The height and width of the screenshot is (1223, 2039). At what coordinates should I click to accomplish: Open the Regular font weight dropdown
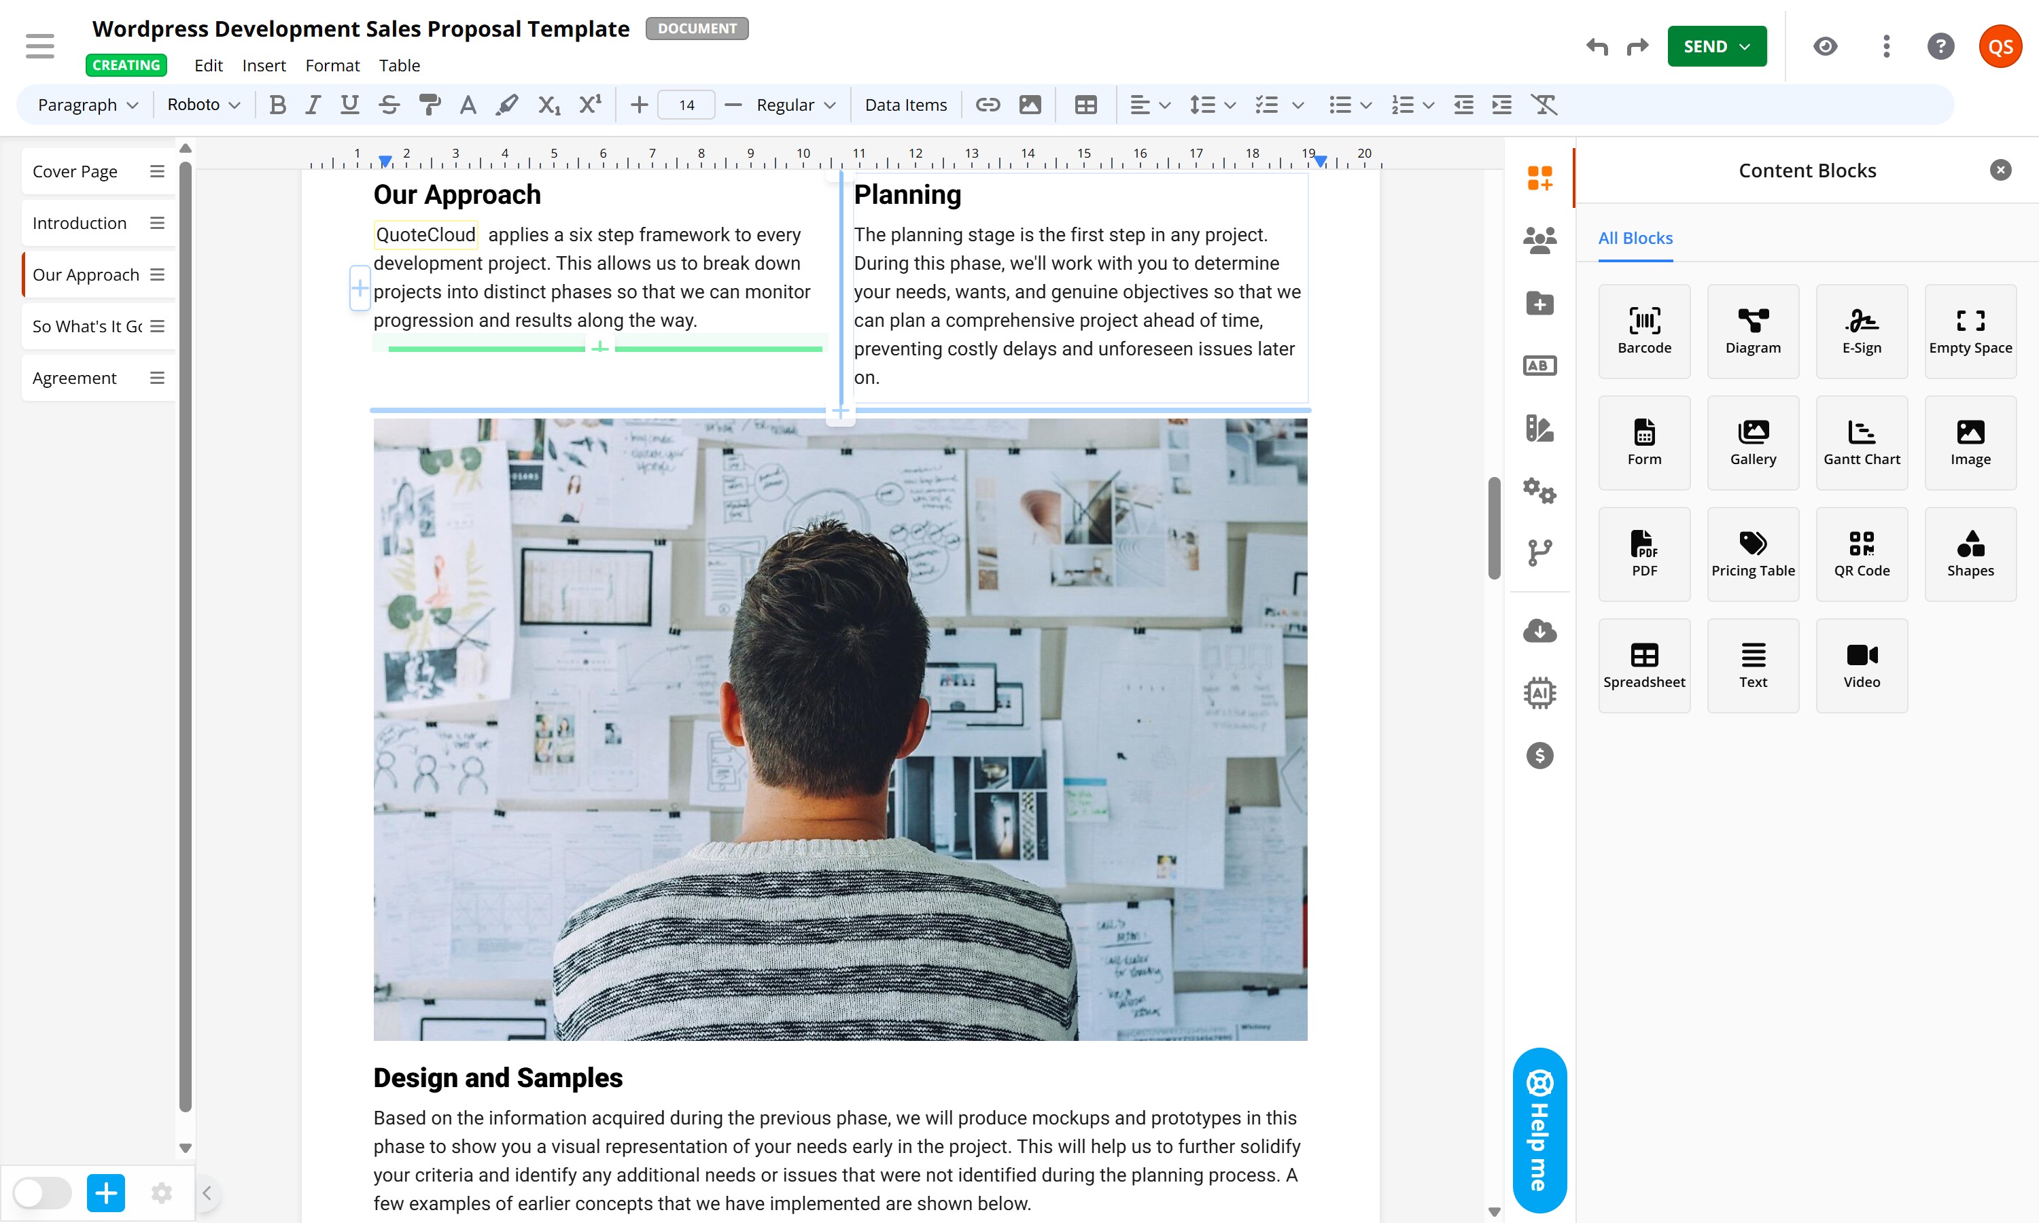click(x=795, y=105)
